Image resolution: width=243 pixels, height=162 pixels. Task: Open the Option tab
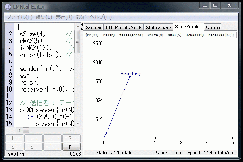coord(212,28)
